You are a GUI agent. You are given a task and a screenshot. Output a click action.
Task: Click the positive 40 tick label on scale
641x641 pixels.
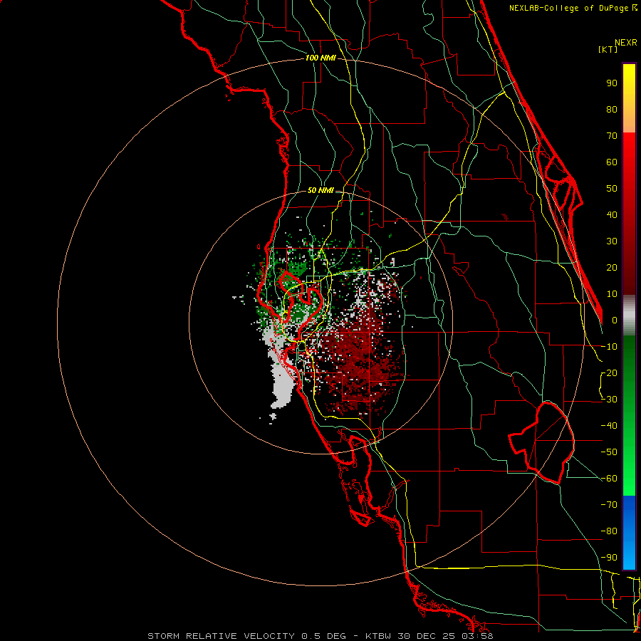click(612, 214)
